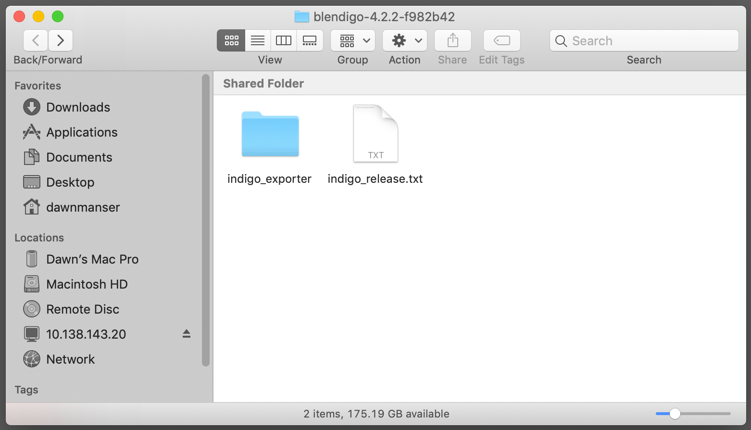Select the indigo_exporter folder
The width and height of the screenshot is (751, 430).
coord(270,134)
